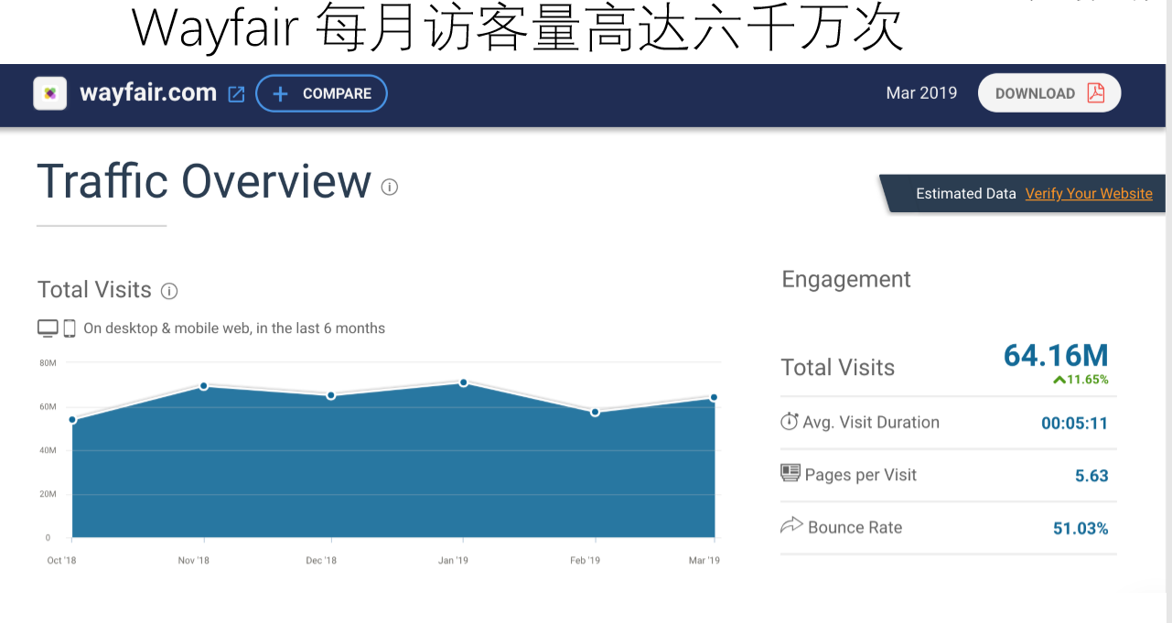1172x623 pixels.
Task: Click the mobile phone device icon
Action: point(70,328)
